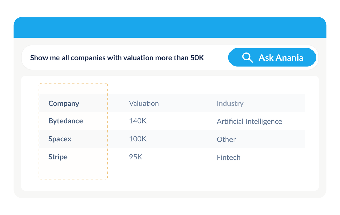Image resolution: width=340 pixels, height=215 pixels.
Task: Click the blue header bar
Action: coord(170,27)
